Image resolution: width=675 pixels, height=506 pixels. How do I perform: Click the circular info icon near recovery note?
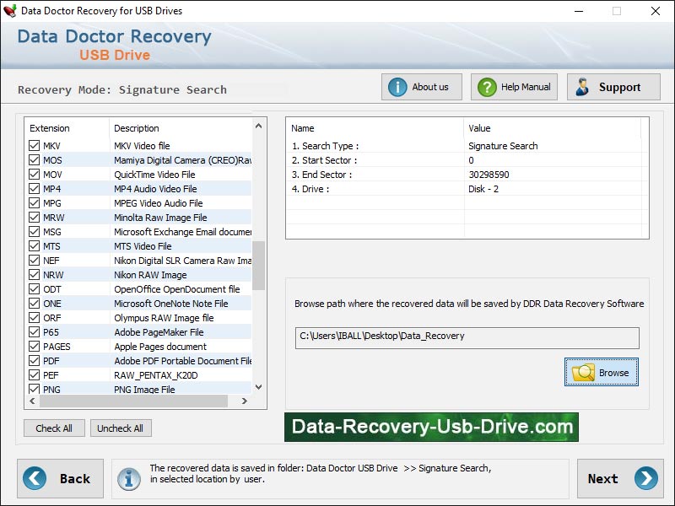coord(131,478)
